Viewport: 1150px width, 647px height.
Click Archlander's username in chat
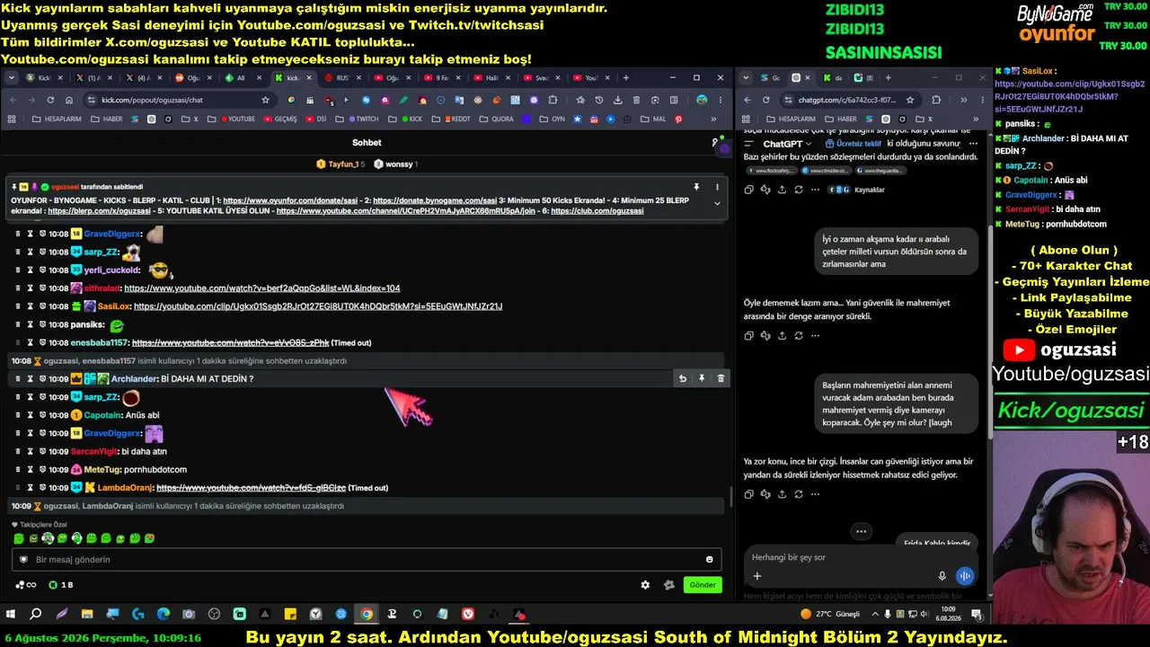(134, 379)
